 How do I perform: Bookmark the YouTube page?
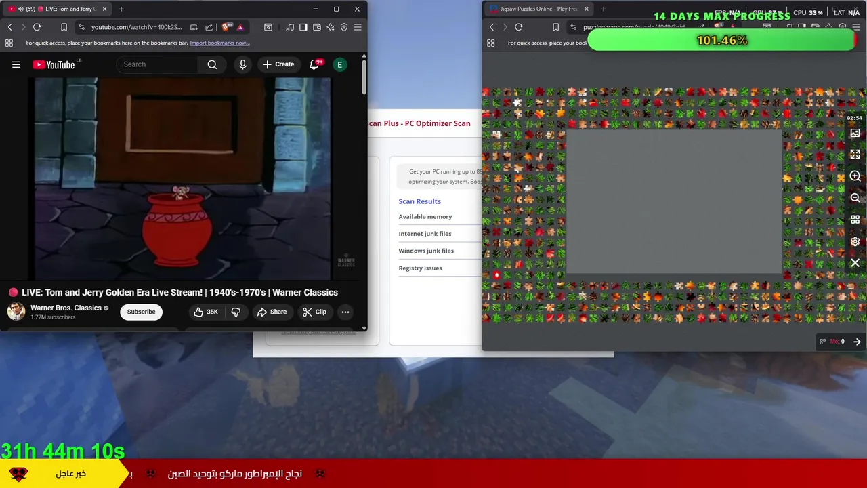(x=64, y=27)
